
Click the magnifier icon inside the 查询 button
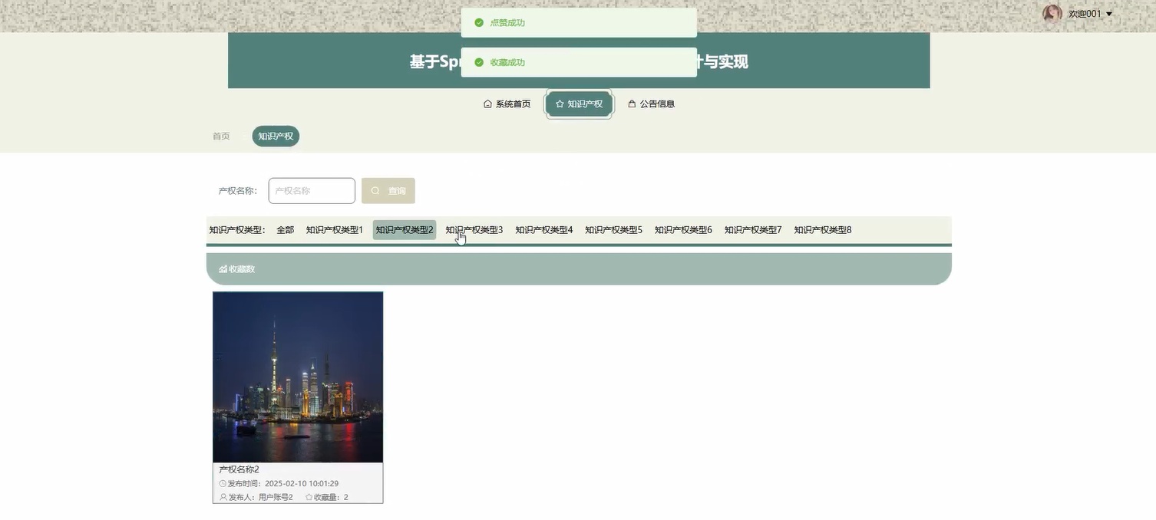375,190
